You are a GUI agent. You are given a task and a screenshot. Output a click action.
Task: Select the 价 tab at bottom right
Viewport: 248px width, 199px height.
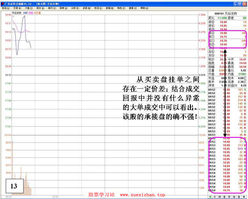click(x=215, y=197)
